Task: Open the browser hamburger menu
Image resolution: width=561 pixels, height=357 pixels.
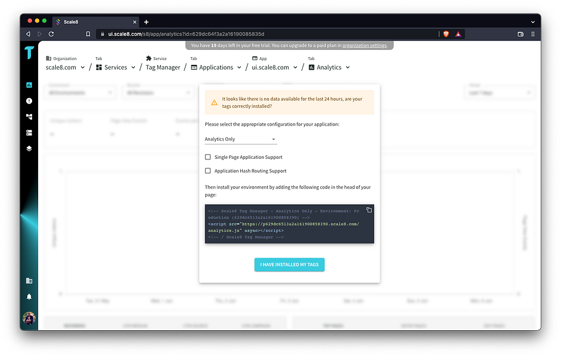Action: click(x=532, y=34)
